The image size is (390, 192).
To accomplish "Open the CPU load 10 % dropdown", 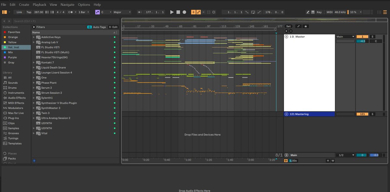I will click(356, 12).
